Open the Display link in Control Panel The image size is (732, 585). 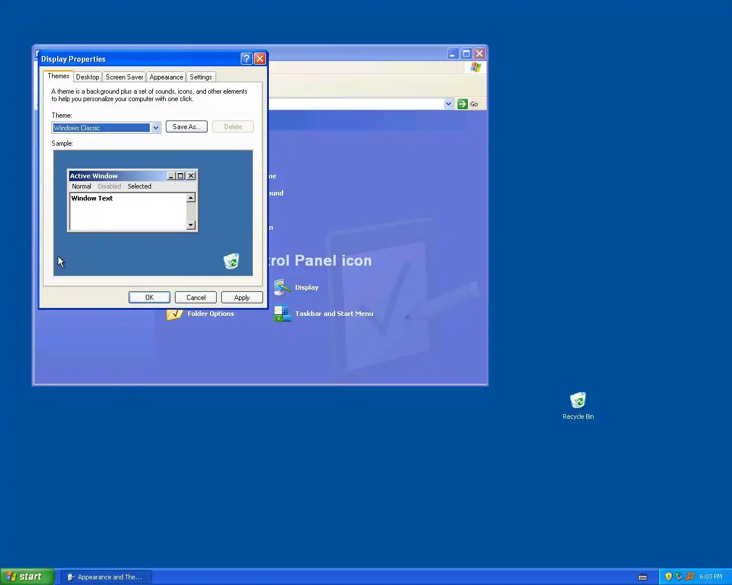[307, 287]
